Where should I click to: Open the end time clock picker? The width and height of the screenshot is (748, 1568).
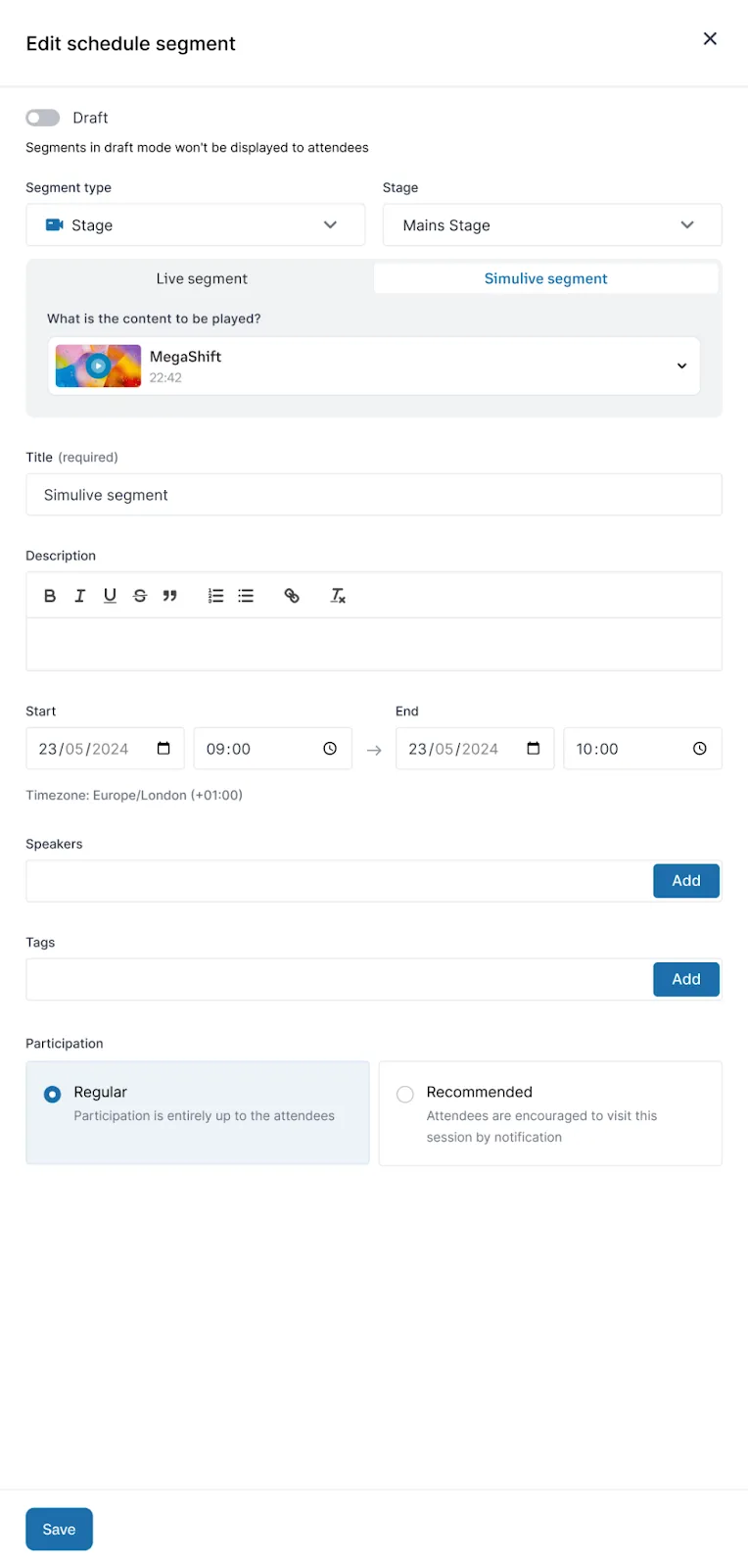coord(699,749)
